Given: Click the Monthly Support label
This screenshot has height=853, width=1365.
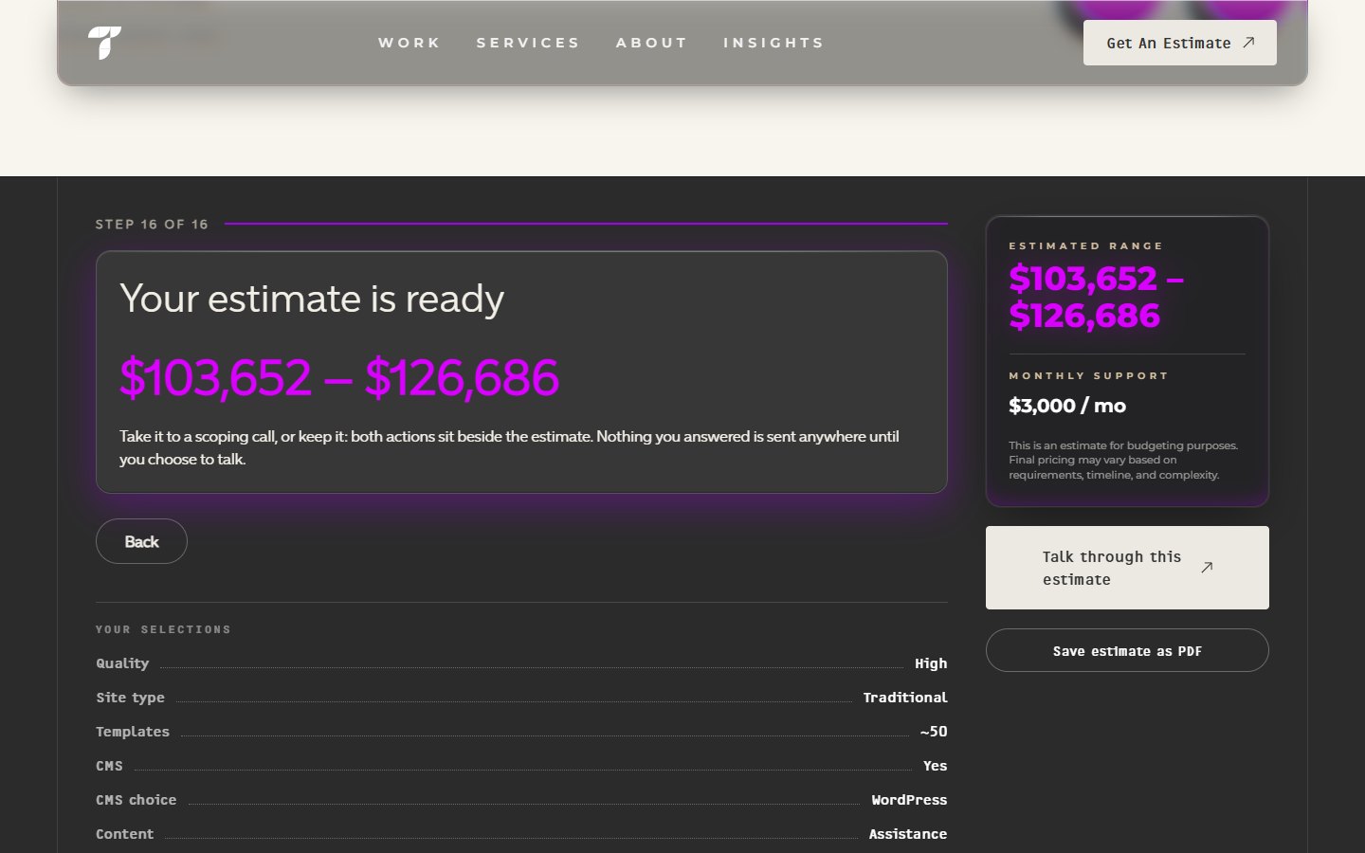Looking at the screenshot, I should [1088, 376].
